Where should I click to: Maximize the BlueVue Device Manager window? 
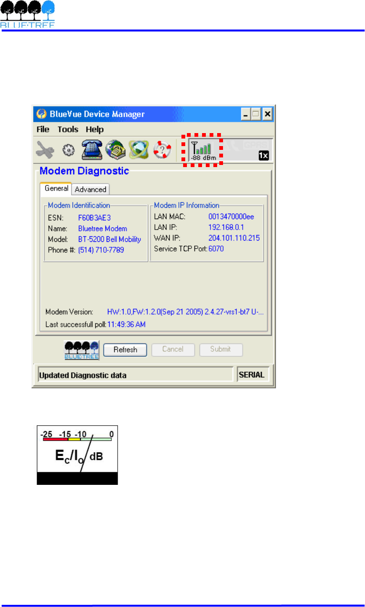click(256, 114)
